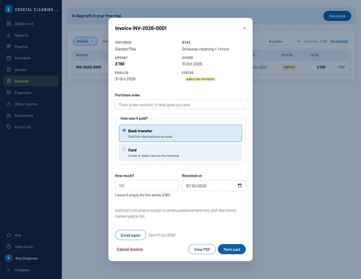Viewport: 361px width, 279px height.
Task: Click the Ray Chapman avatar
Action: 9,258
